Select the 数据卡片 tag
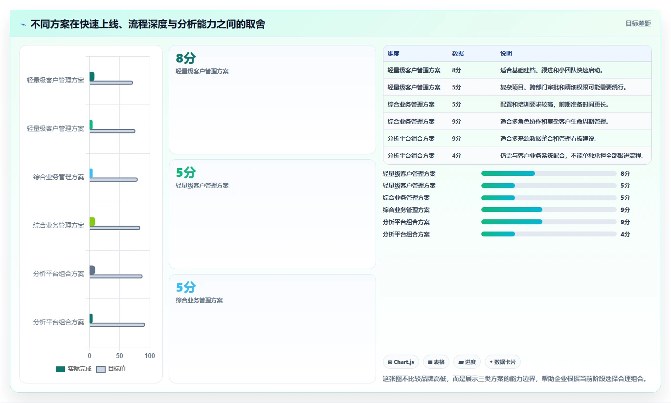This screenshot has width=671, height=403. click(x=503, y=362)
